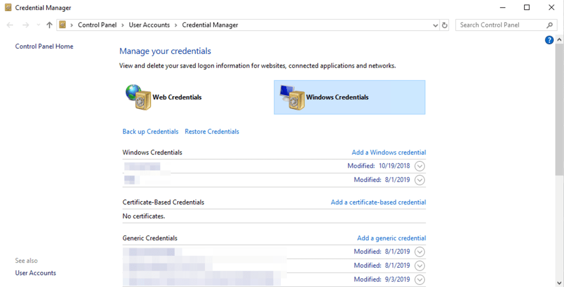Go up one level with Up arrow
The height and width of the screenshot is (287, 564).
(50, 25)
